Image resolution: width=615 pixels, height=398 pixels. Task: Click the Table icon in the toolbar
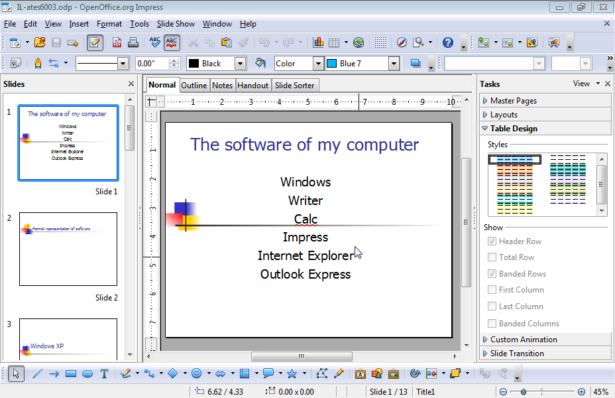pos(334,42)
